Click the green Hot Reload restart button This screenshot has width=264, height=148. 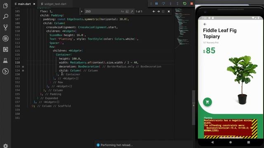(x=185, y=4)
